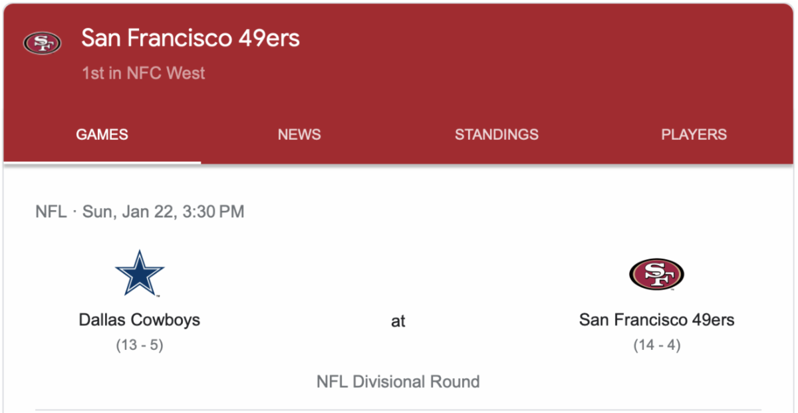Viewport: 798px width, 413px height.
Task: Click the 49ers logo in the red header
Action: pos(42,43)
